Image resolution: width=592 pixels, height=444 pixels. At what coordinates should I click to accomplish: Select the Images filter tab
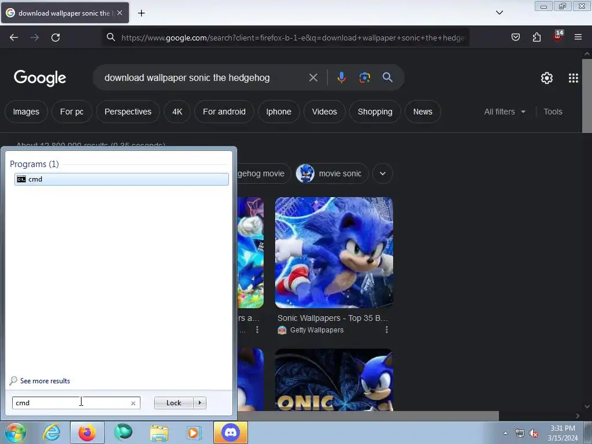click(x=26, y=112)
